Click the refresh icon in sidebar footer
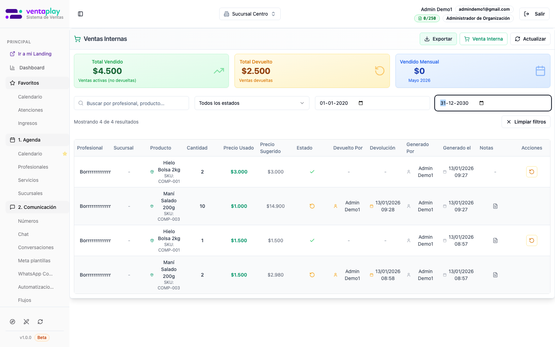Image resolution: width=555 pixels, height=347 pixels. point(40,322)
